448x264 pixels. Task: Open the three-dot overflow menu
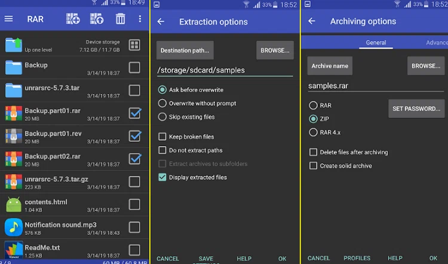(140, 19)
